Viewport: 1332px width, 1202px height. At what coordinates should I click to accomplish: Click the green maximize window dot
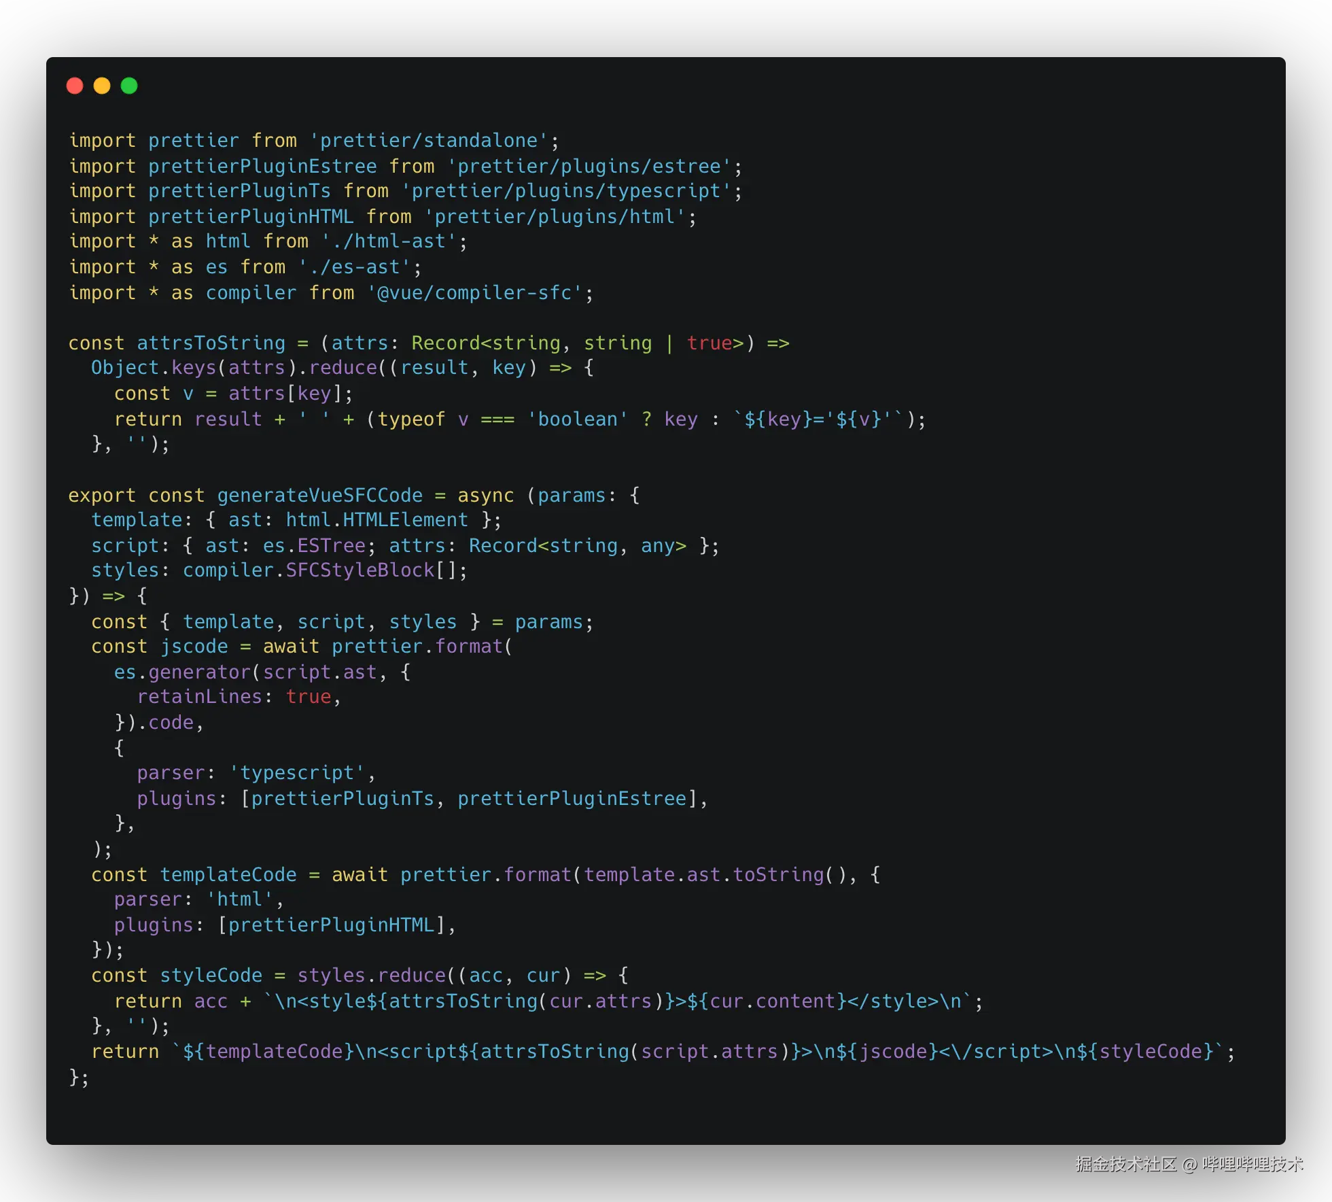pos(129,86)
